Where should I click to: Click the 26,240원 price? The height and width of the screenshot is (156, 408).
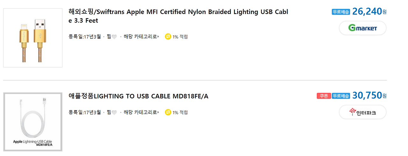[367, 11]
